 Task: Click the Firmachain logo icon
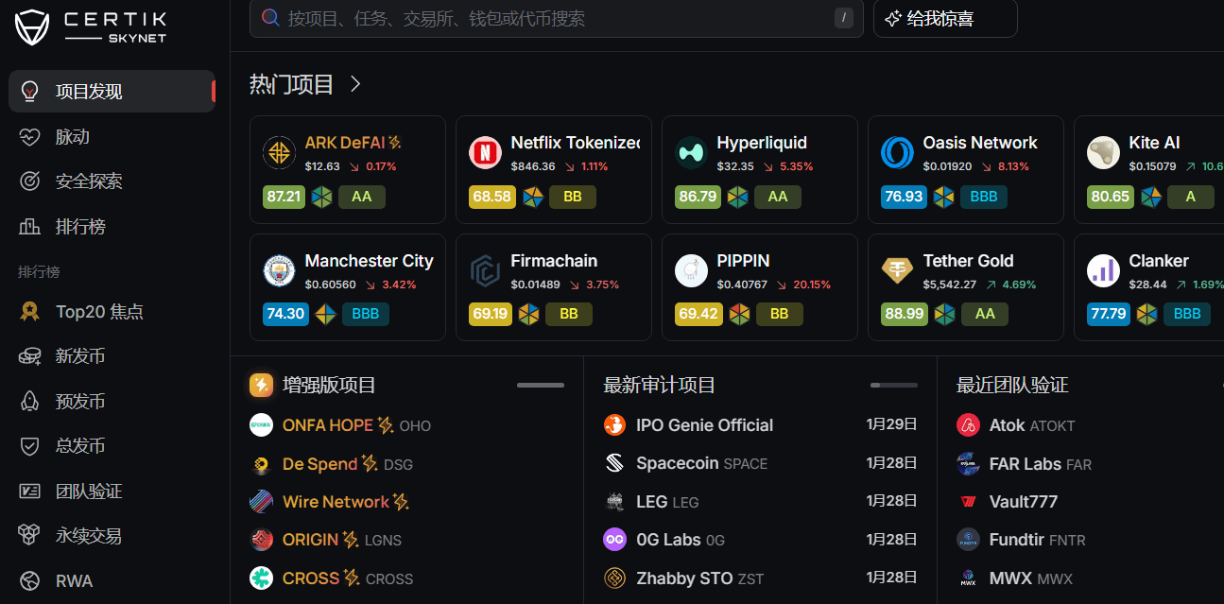(485, 270)
